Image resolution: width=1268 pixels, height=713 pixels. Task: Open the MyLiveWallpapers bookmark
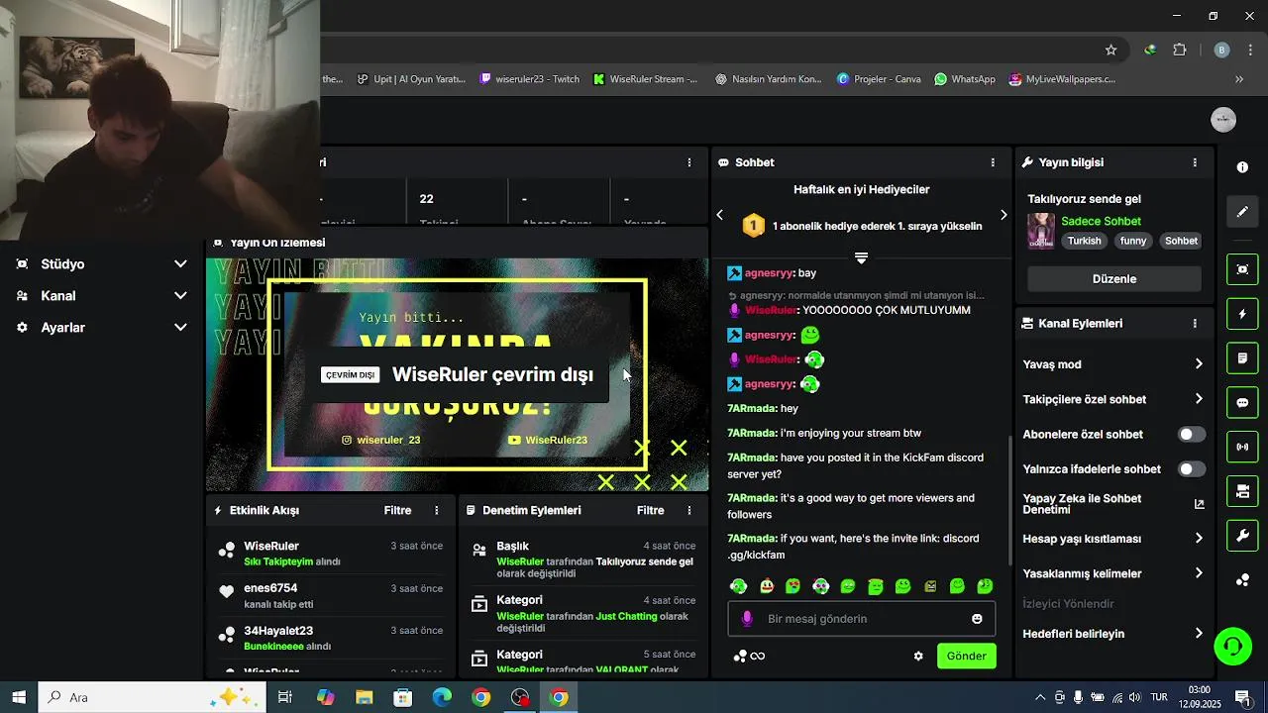(1062, 79)
